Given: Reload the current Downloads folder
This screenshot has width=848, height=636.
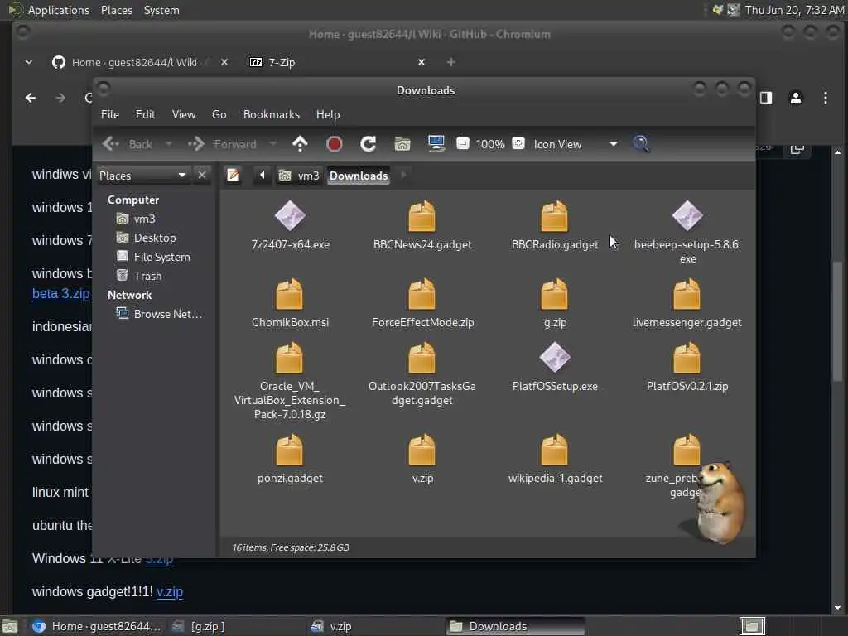Looking at the screenshot, I should [x=369, y=144].
